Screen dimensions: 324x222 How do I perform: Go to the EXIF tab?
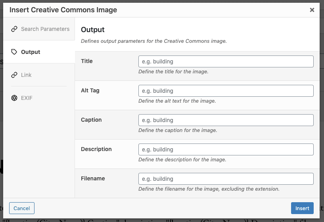pos(27,98)
